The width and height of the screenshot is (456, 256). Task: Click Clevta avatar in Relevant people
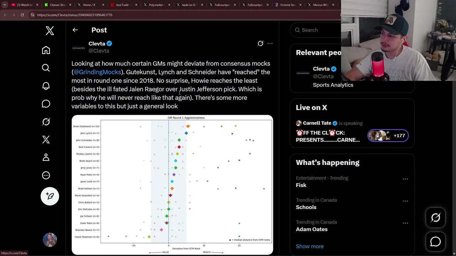point(303,73)
